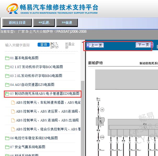Expand 07 安全气囊系统电路图
Image resolution: width=158 pixels, height=156 pixels.
click(28, 147)
